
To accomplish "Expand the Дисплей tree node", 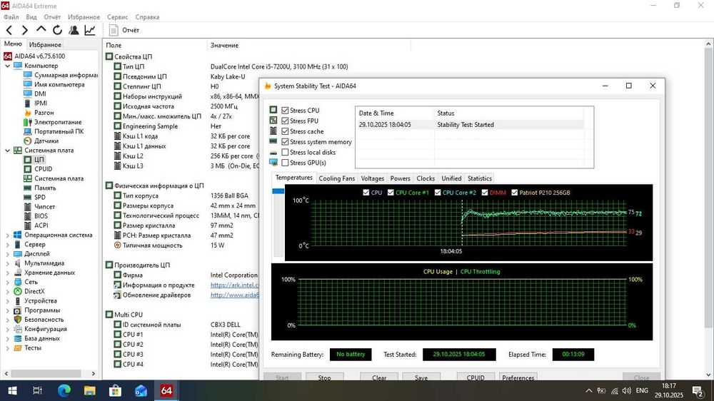I will coord(8,254).
